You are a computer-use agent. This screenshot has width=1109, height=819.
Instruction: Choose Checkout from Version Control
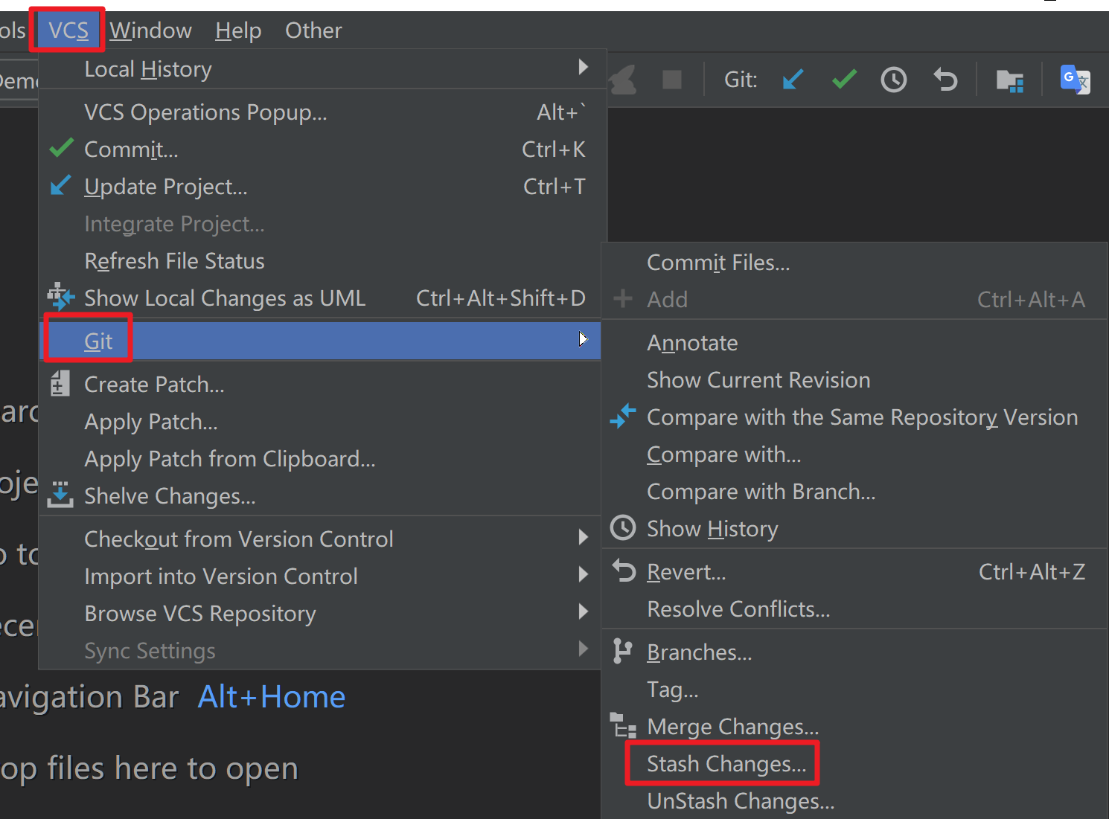(320, 539)
